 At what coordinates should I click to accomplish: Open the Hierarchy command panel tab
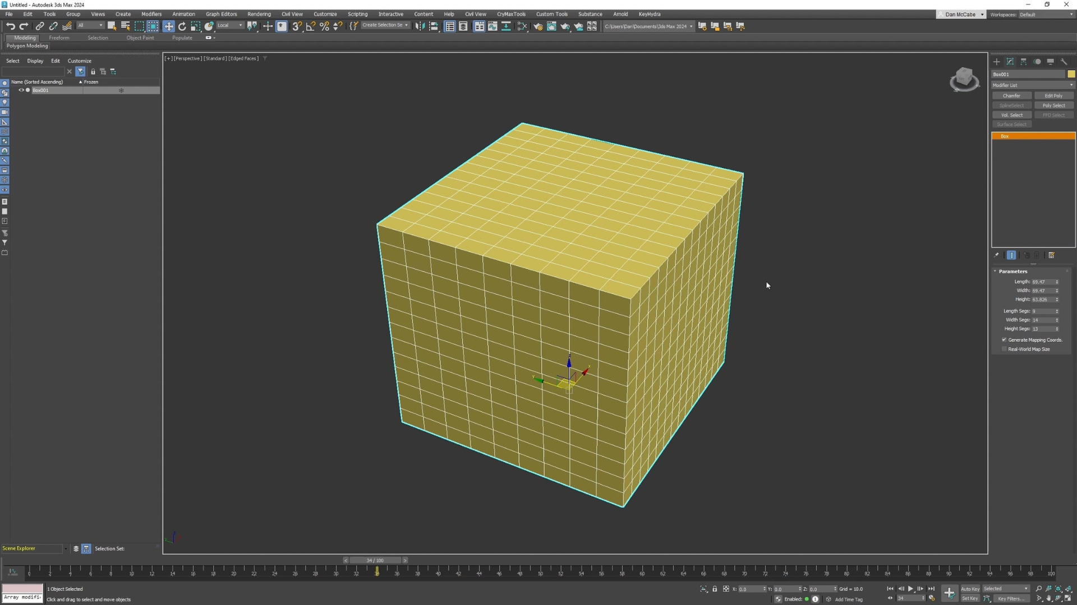(1024, 62)
